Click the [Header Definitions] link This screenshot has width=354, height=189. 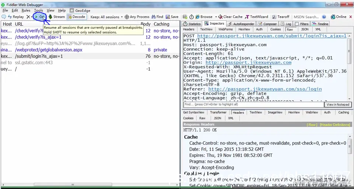pyautogui.click(x=335, y=125)
